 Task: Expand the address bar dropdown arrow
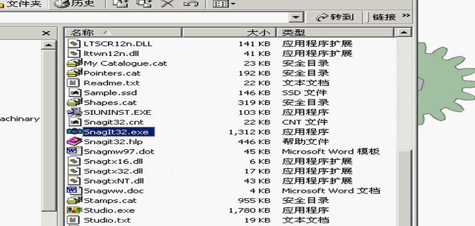[296, 17]
